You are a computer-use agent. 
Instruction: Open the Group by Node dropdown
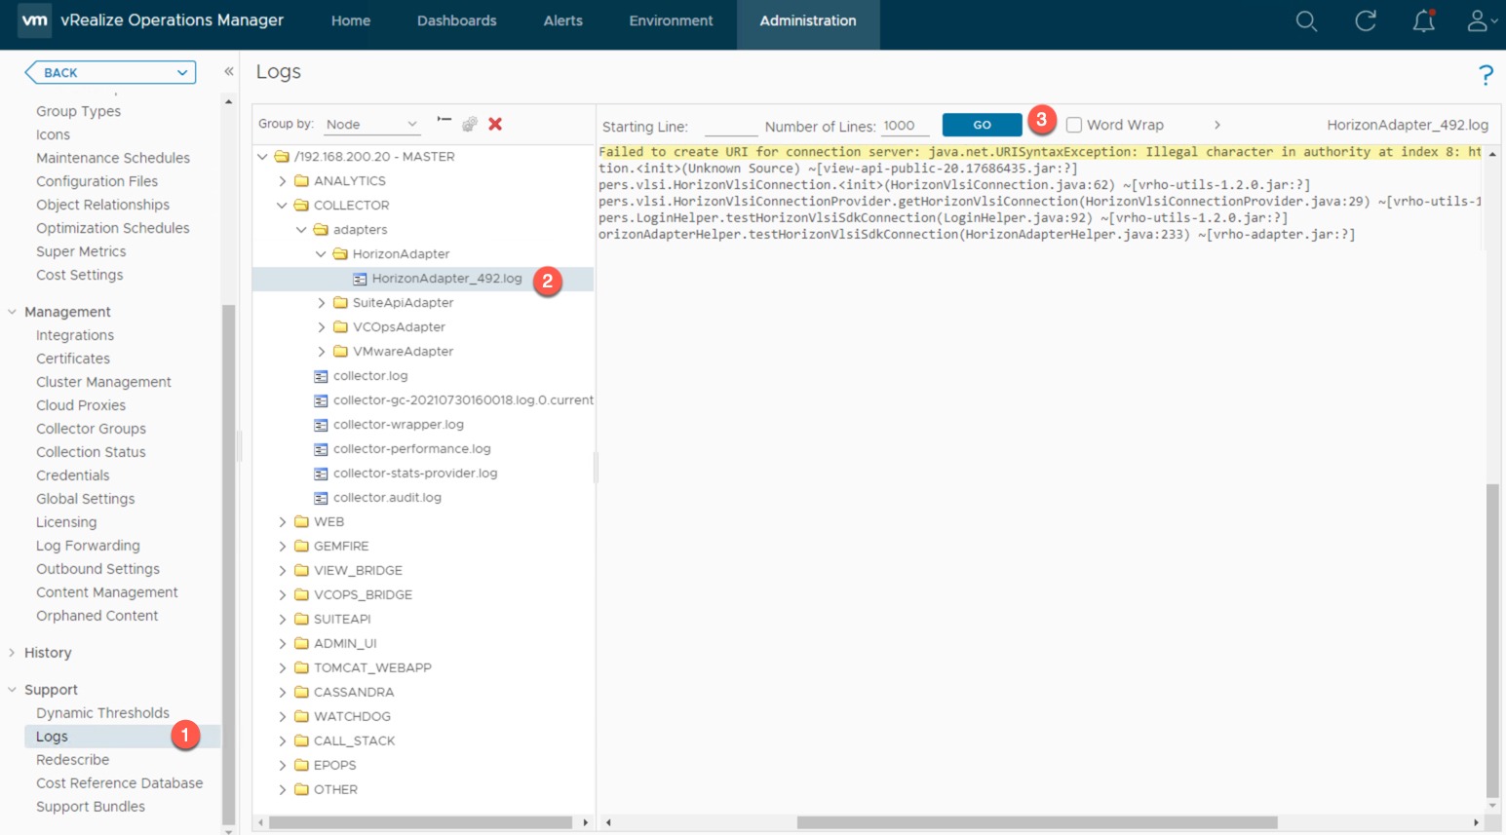pos(371,125)
